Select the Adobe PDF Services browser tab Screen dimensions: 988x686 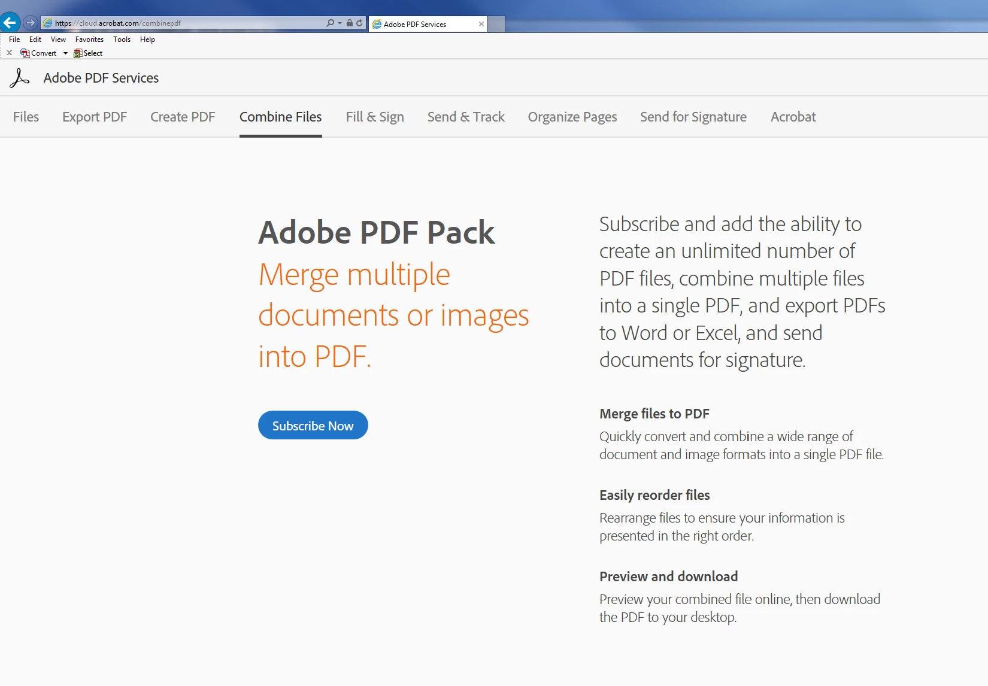428,24
